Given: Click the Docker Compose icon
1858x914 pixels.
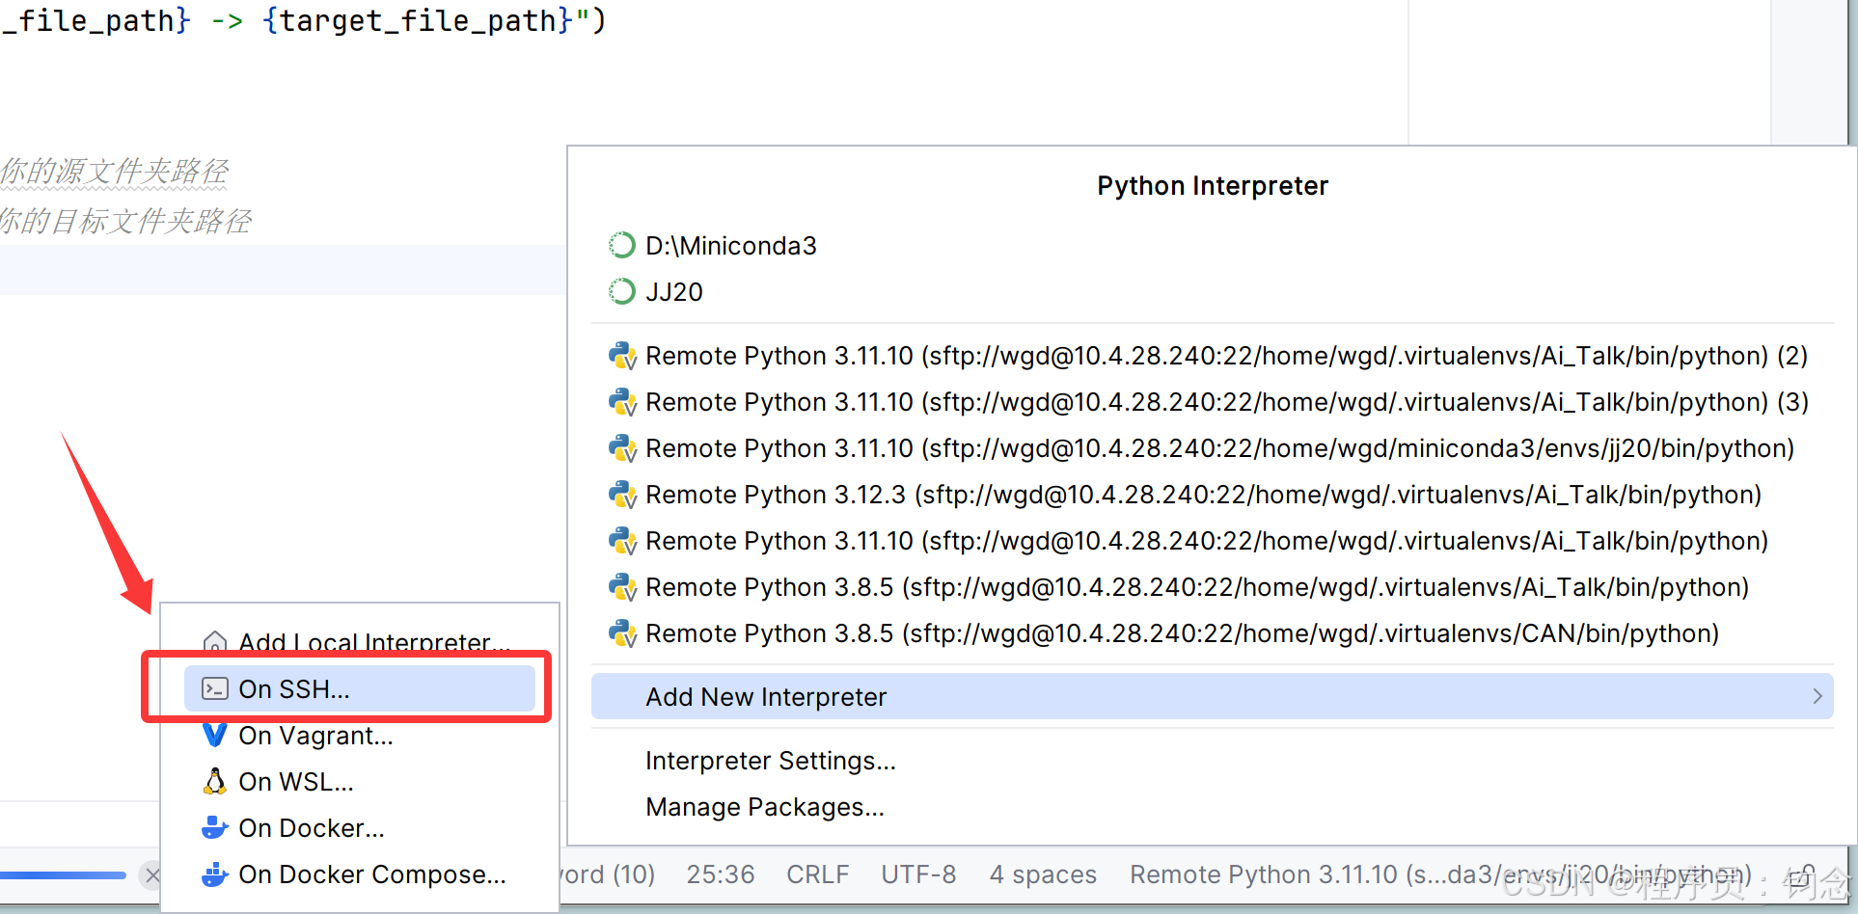Looking at the screenshot, I should point(214,874).
